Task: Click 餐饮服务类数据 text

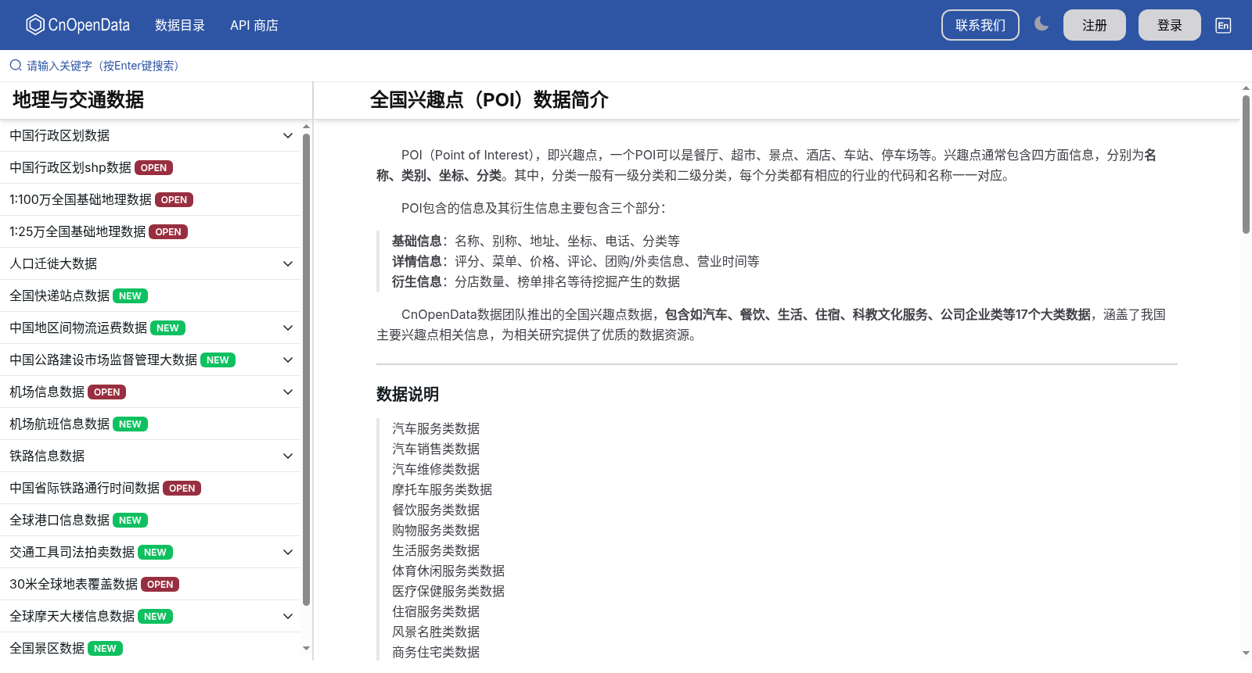Action: [436, 510]
